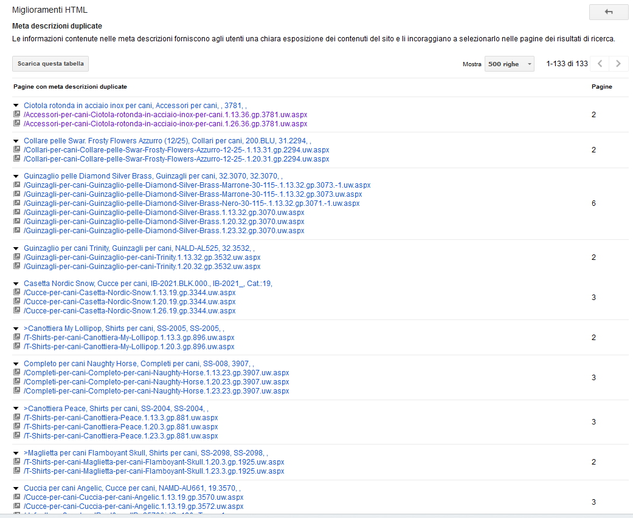633x518 pixels.
Task: Open external icon for Diamond-Silver-Brass 1.20.32.gp.3070 URL
Action: point(16,221)
